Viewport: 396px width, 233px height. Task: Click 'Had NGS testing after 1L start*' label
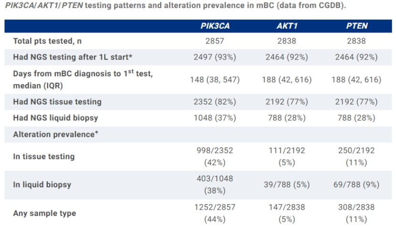click(x=73, y=57)
